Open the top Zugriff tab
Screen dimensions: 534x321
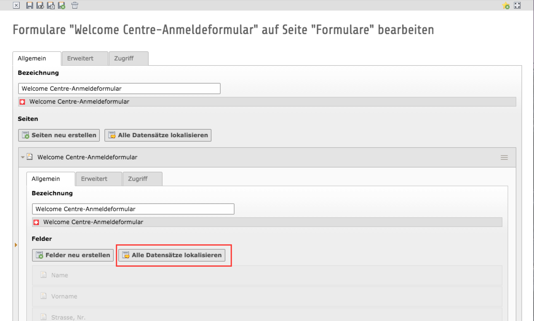[129, 58]
